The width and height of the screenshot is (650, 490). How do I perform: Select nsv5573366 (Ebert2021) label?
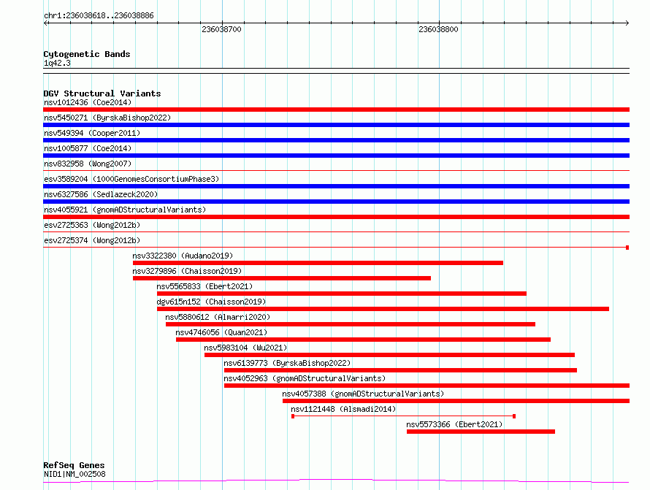click(454, 424)
